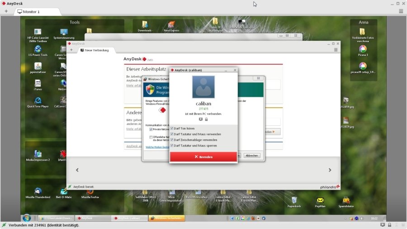This screenshot has width=407, height=229.
Task: Click the lock icon in bottom status bar
Action: point(389,225)
